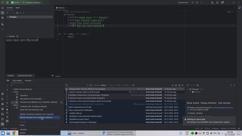Click the new branch plus icon in Git panel

point(7,90)
